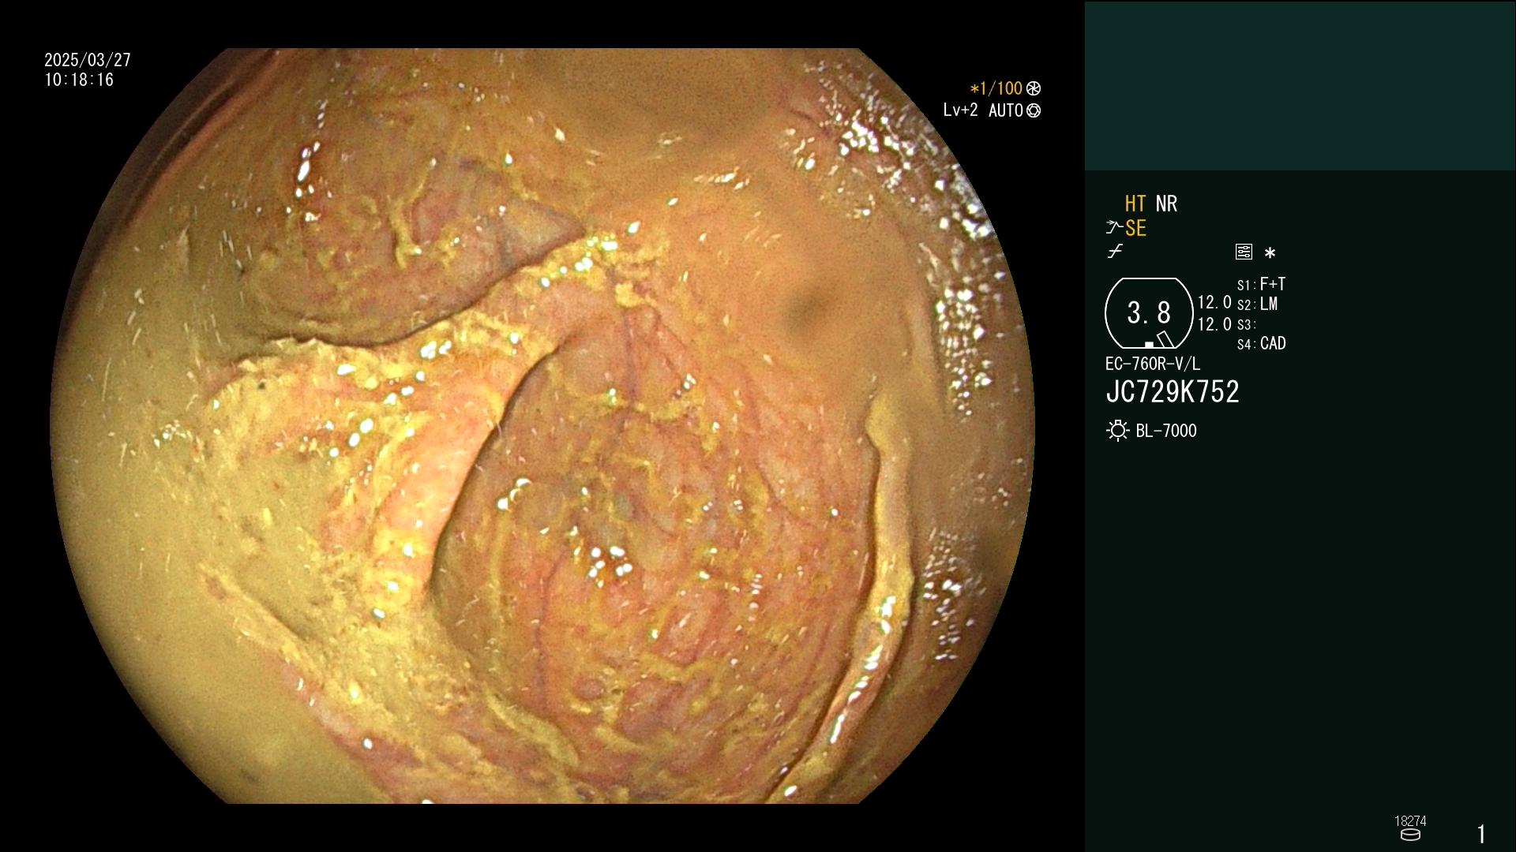Click the AUTO exposure label

click(x=1005, y=110)
